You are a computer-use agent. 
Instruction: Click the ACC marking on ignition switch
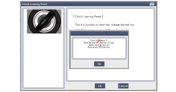point(45,13)
